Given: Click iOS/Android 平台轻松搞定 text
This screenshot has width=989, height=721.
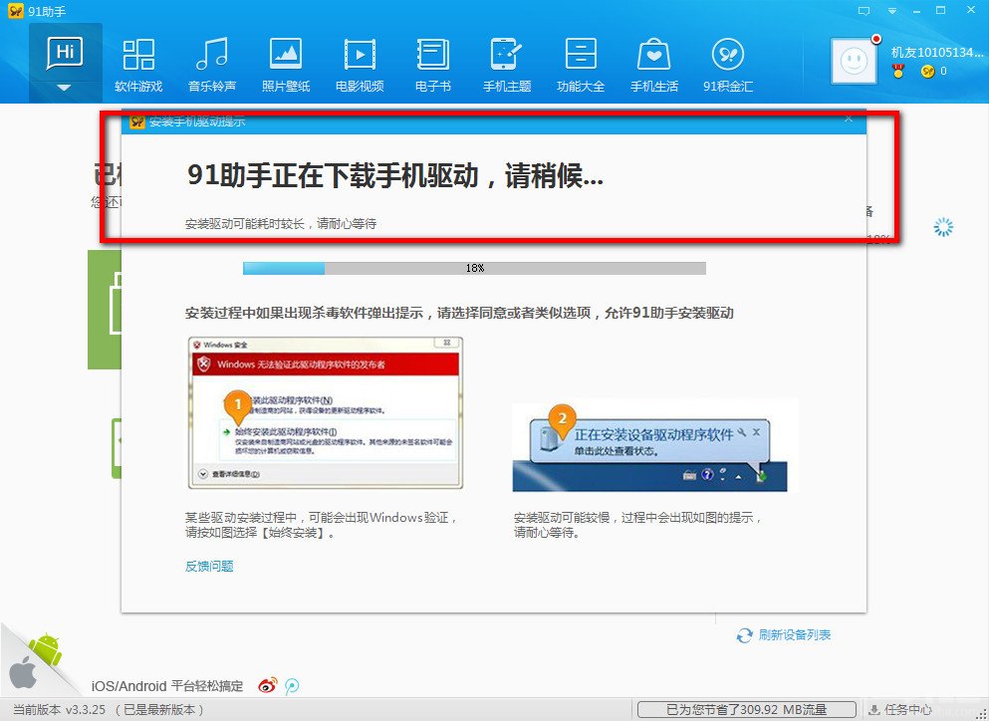Looking at the screenshot, I should point(167,686).
